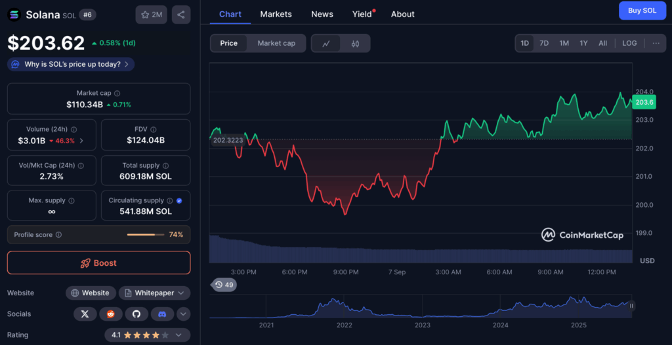Expand the Rating 4.1 dropdown
The width and height of the screenshot is (672, 345).
click(x=148, y=335)
